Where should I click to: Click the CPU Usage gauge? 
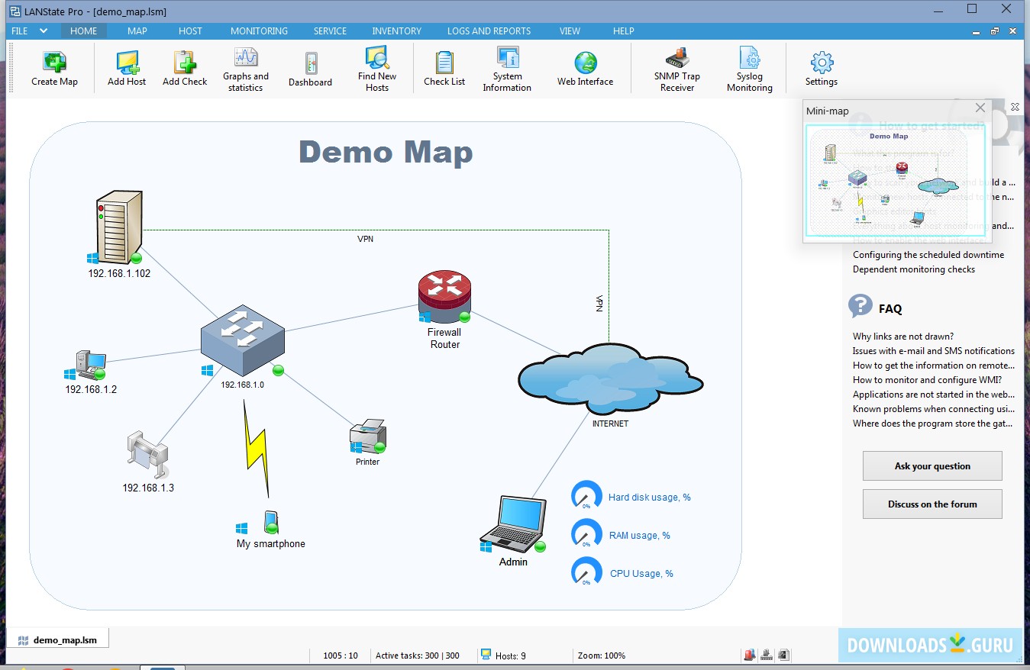point(586,572)
